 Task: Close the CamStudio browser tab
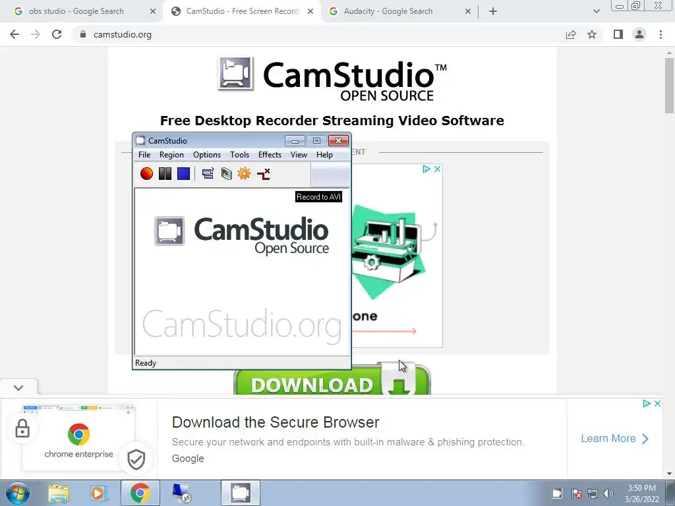pyautogui.click(x=310, y=12)
